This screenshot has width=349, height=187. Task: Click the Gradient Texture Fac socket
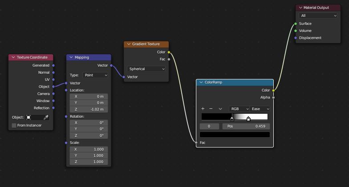[x=169, y=59]
